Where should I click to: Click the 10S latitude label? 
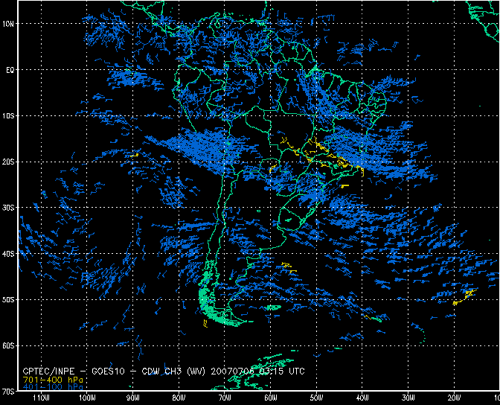point(9,116)
